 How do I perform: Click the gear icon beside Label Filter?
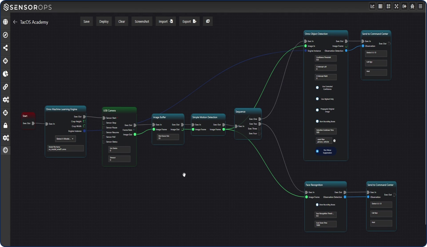334,141
